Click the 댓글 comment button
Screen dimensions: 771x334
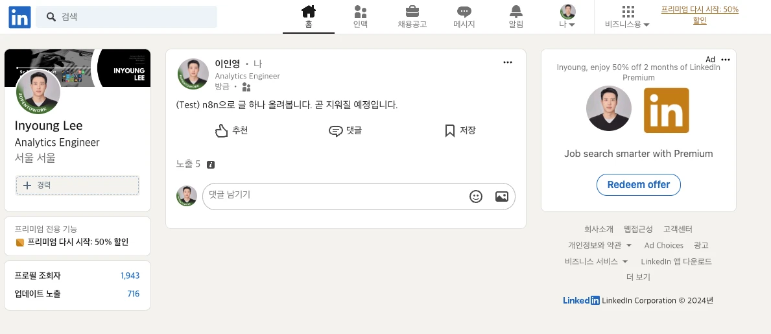tap(345, 130)
